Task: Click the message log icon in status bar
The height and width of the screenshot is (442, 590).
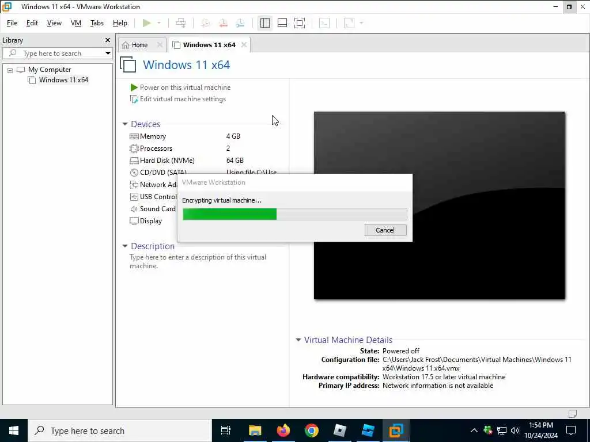Action: pyautogui.click(x=572, y=413)
